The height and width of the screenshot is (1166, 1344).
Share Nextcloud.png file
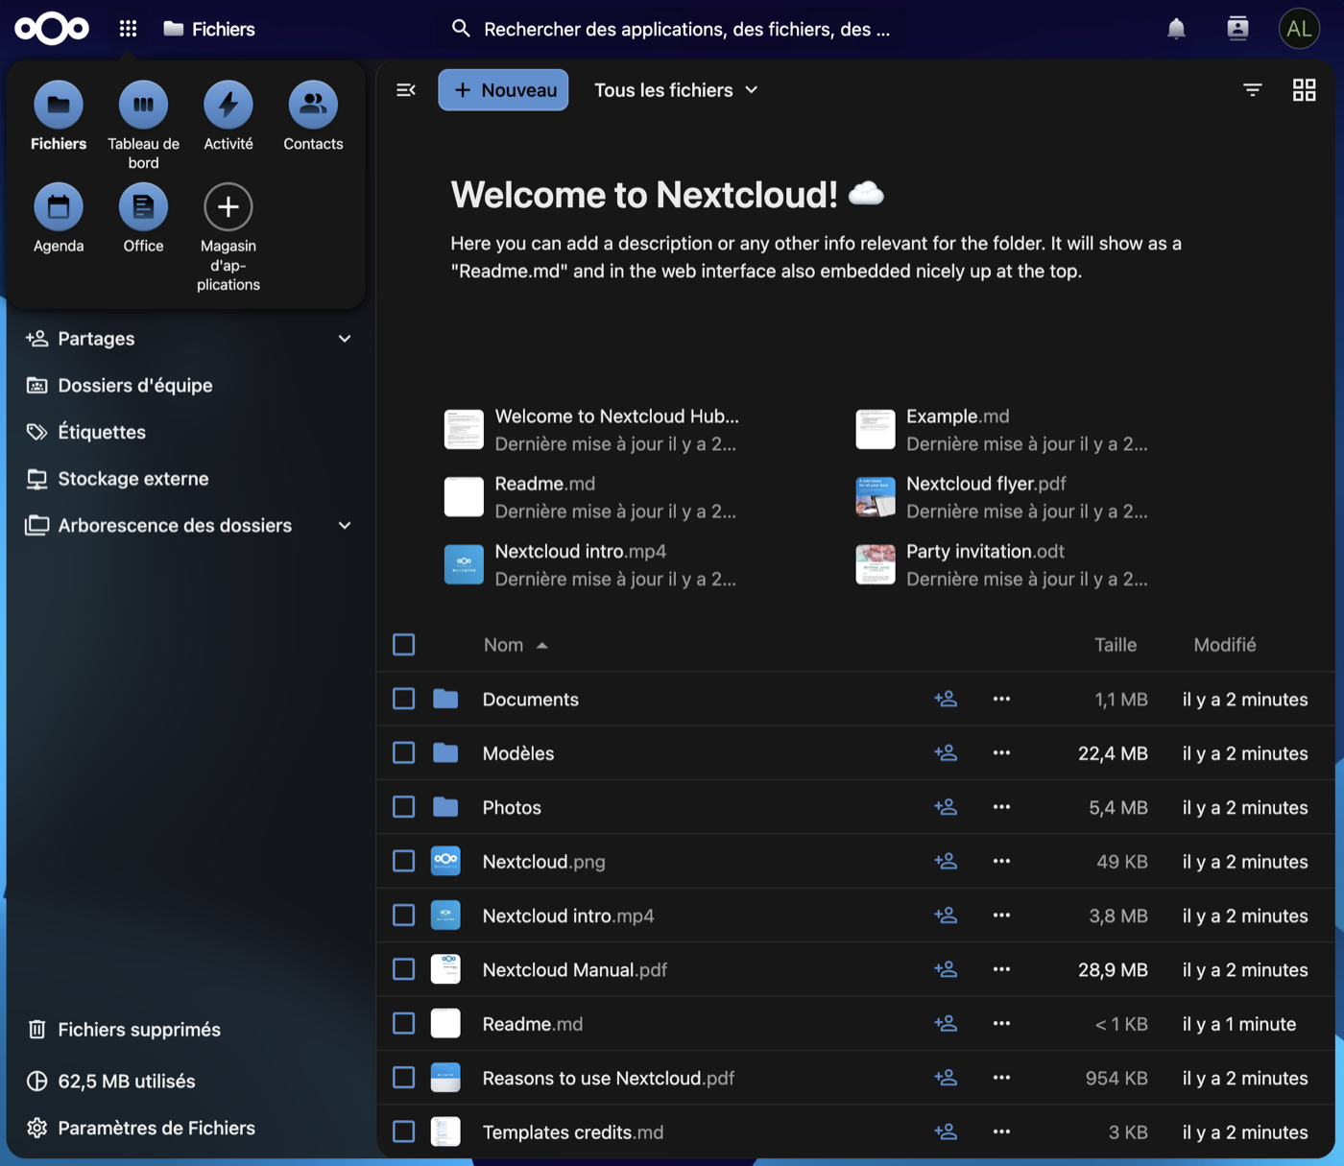tap(946, 861)
